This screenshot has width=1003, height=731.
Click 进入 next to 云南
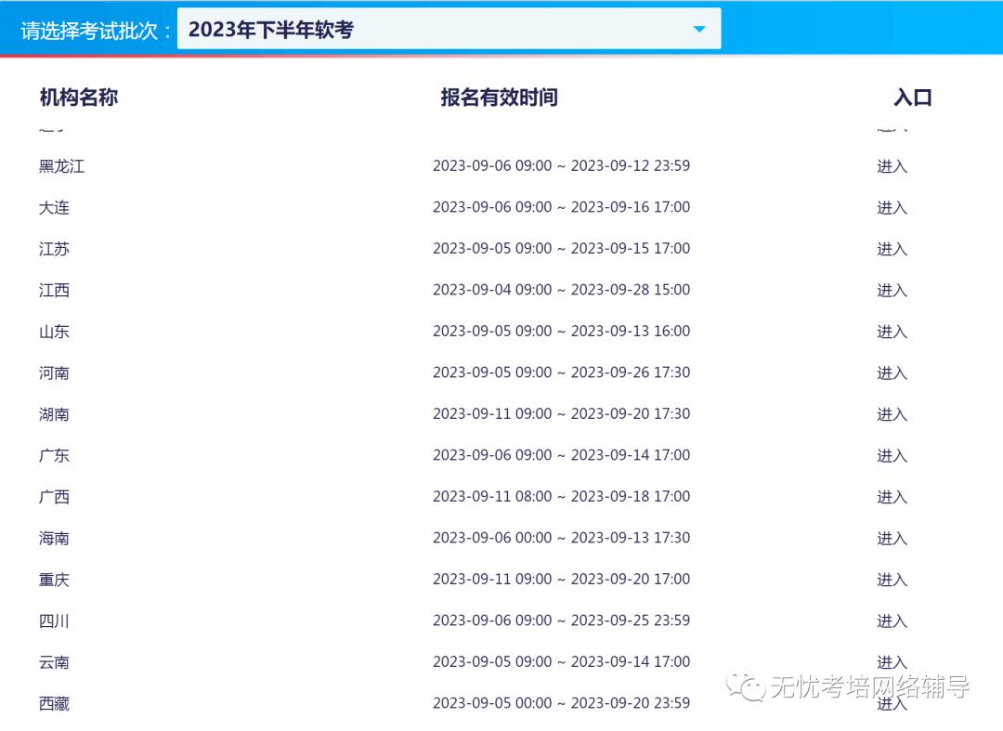[891, 662]
